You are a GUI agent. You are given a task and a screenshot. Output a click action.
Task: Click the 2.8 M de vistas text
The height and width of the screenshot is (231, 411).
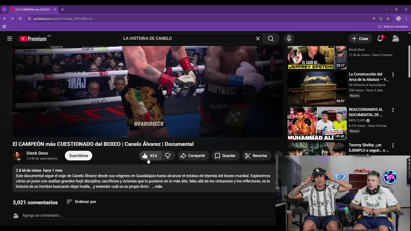(x=29, y=170)
